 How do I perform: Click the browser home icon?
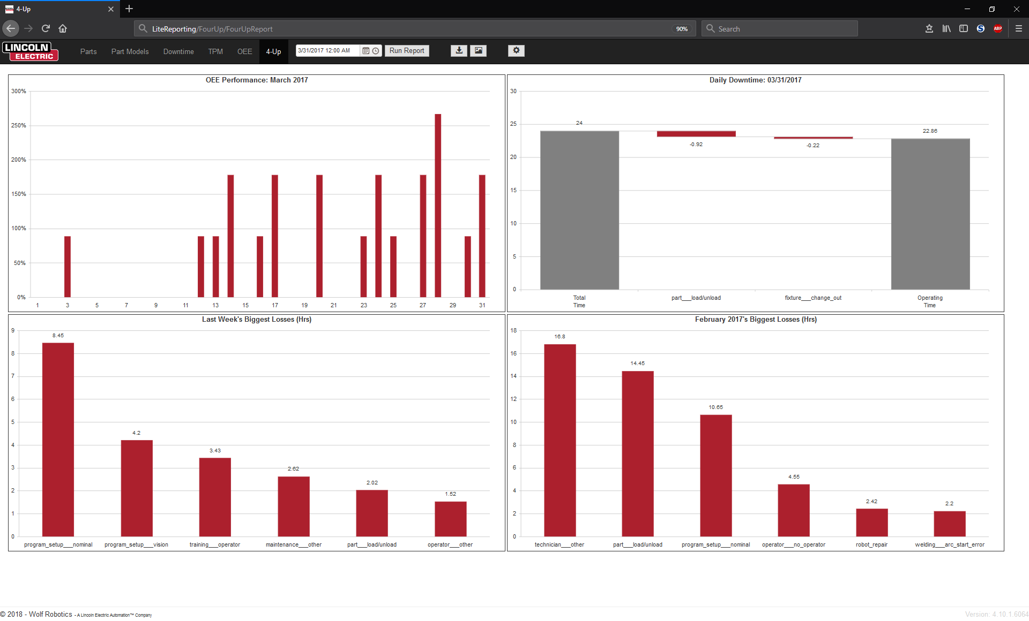pos(63,29)
